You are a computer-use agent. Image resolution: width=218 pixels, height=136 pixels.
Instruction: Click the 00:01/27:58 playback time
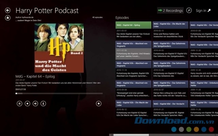click(x=20, y=89)
